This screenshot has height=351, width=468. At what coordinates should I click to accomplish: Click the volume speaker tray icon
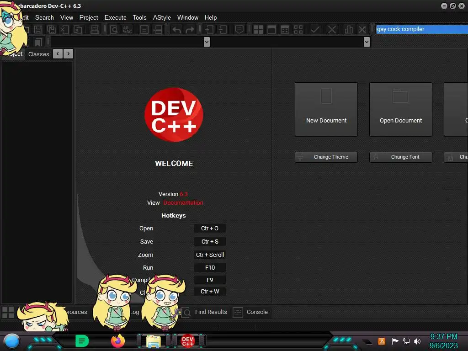(417, 341)
